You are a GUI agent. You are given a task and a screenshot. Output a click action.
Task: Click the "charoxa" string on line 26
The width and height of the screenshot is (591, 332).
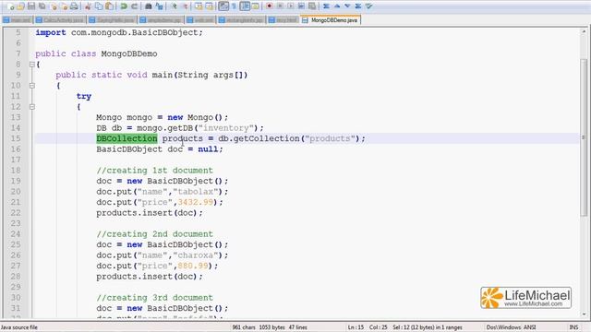(195, 255)
